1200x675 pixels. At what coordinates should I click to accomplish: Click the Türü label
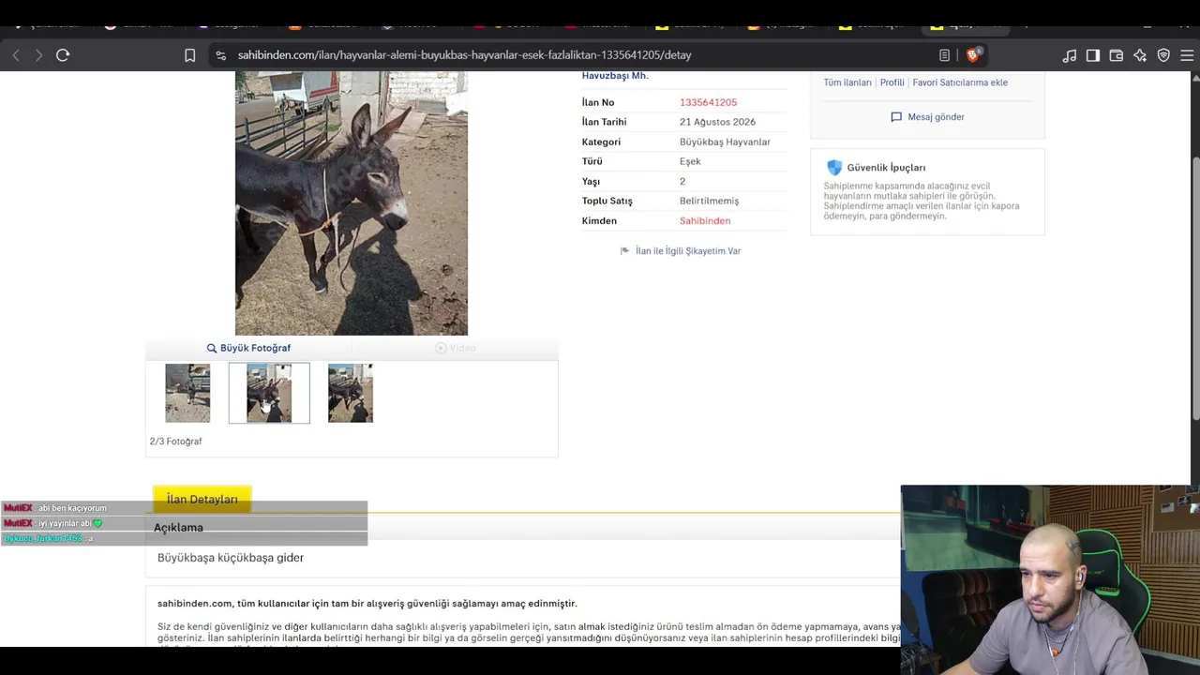(592, 161)
